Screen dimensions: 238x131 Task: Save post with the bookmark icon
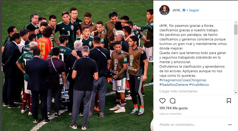[229, 101]
